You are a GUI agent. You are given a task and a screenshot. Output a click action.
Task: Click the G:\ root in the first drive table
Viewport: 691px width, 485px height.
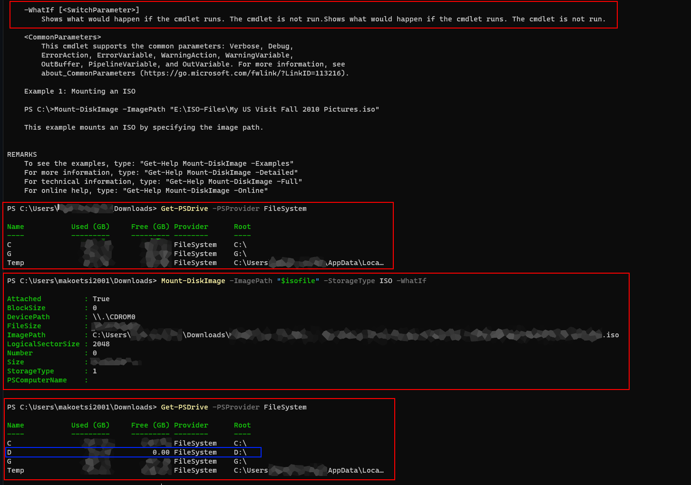[x=240, y=254]
